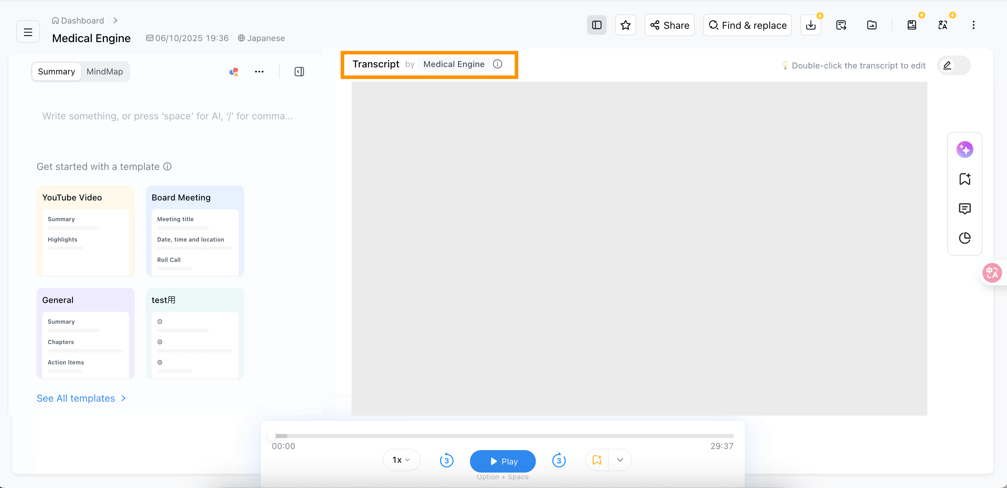Select the General template card
This screenshot has width=1007, height=488.
86,333
